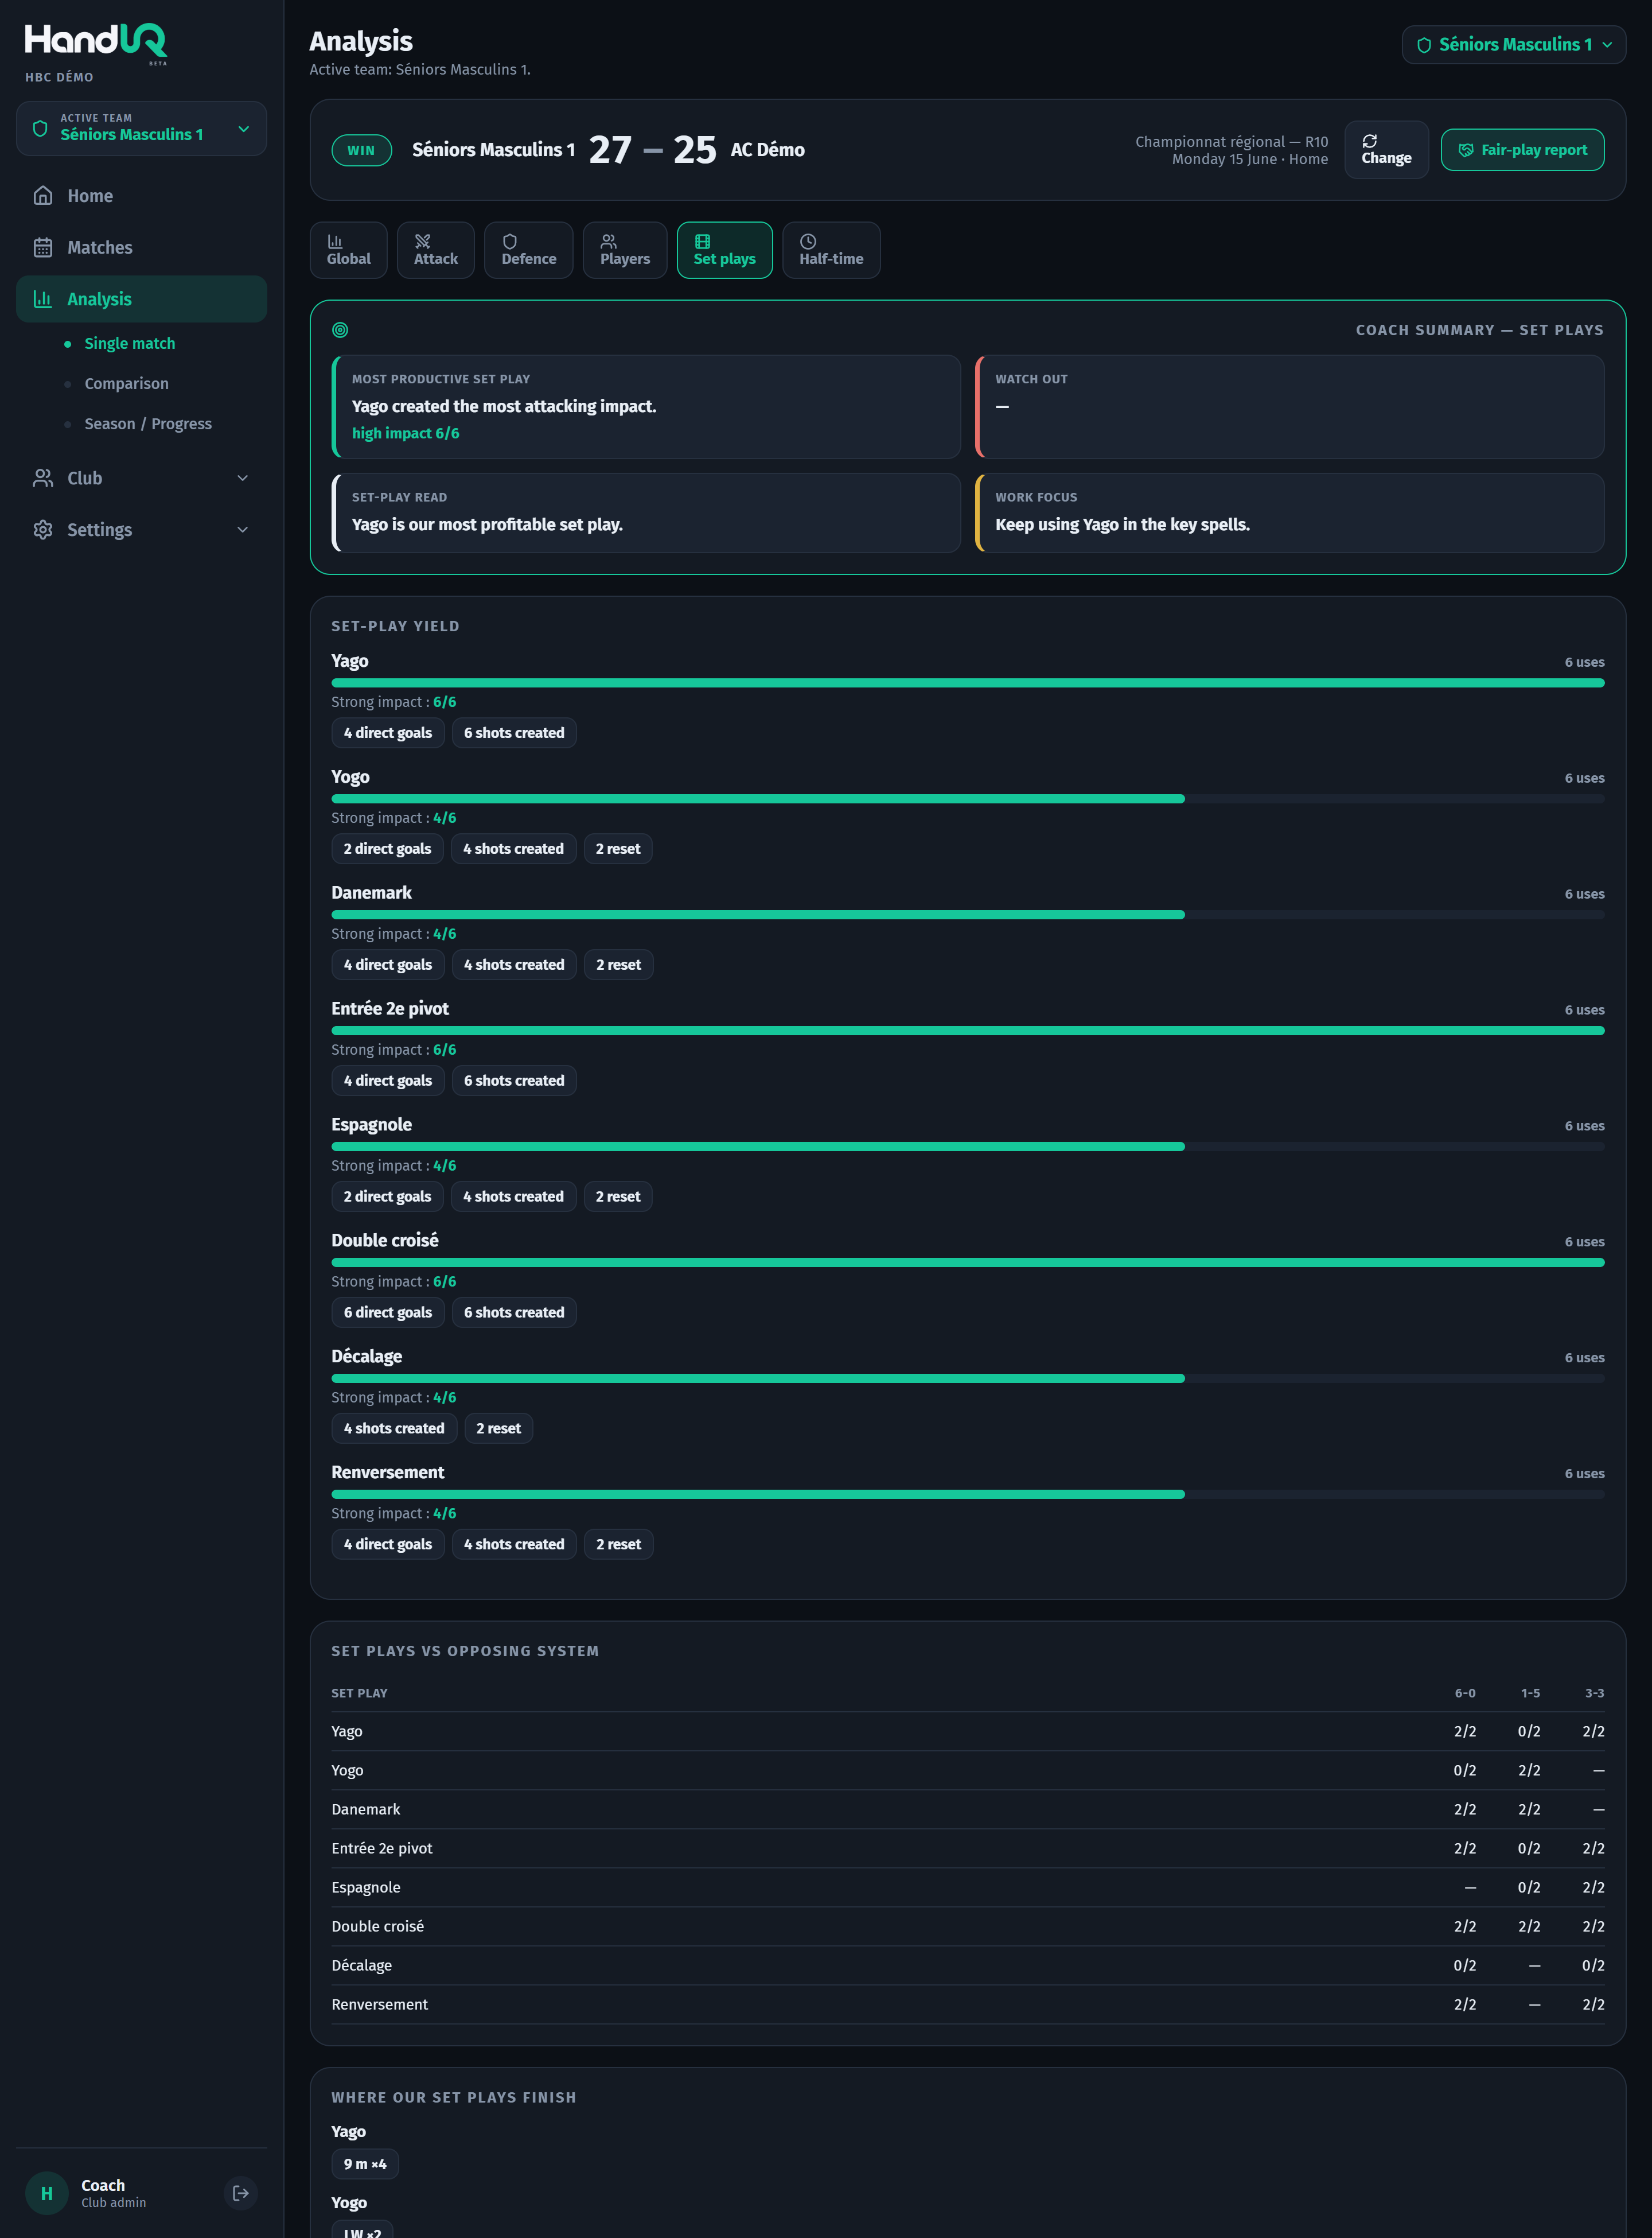Click the logout icon beside Coach

[x=241, y=2193]
